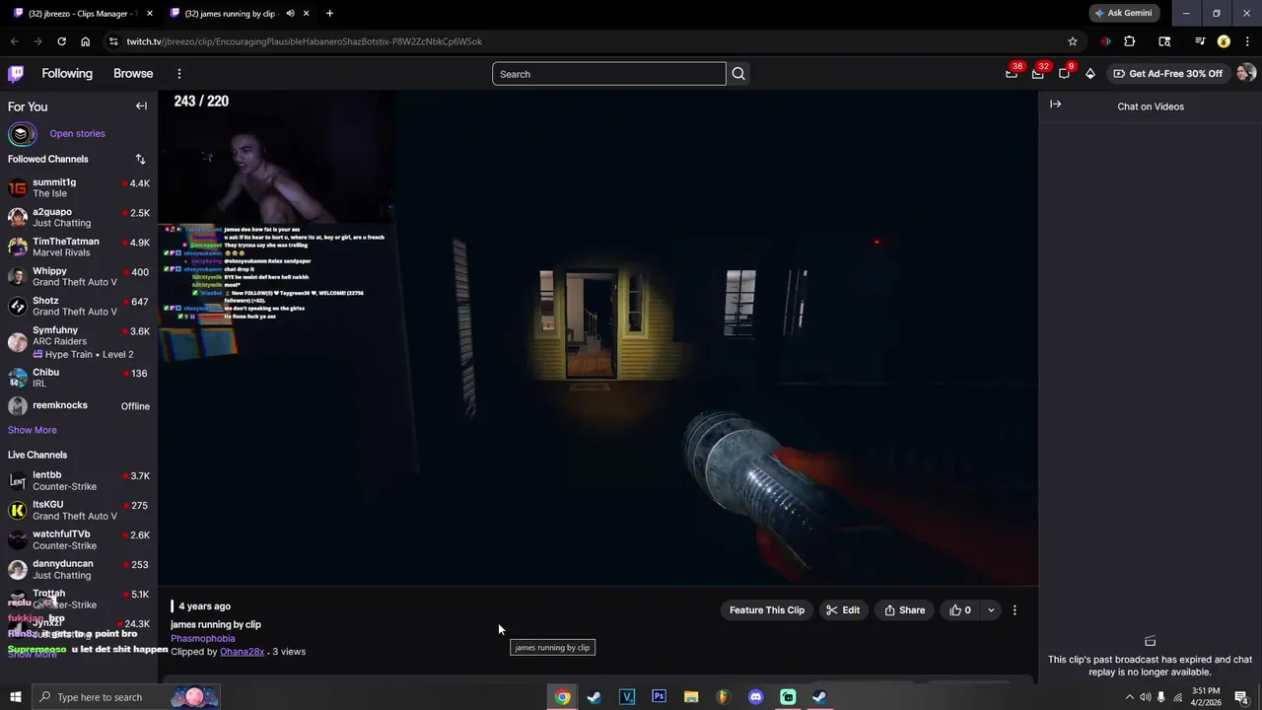Viewport: 1262px width, 710px height.
Task: Mute the playing tab's speaker icon
Action: click(290, 14)
